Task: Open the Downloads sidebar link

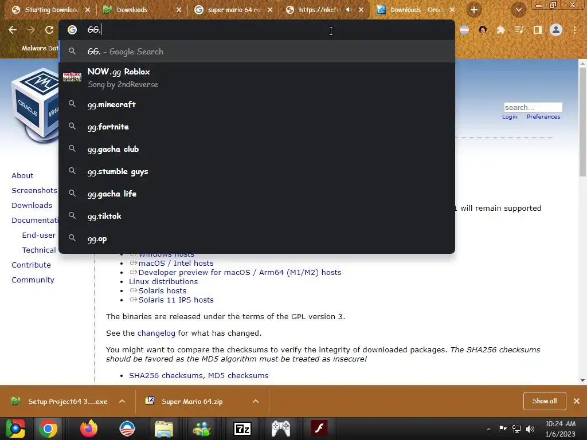Action: pyautogui.click(x=32, y=206)
